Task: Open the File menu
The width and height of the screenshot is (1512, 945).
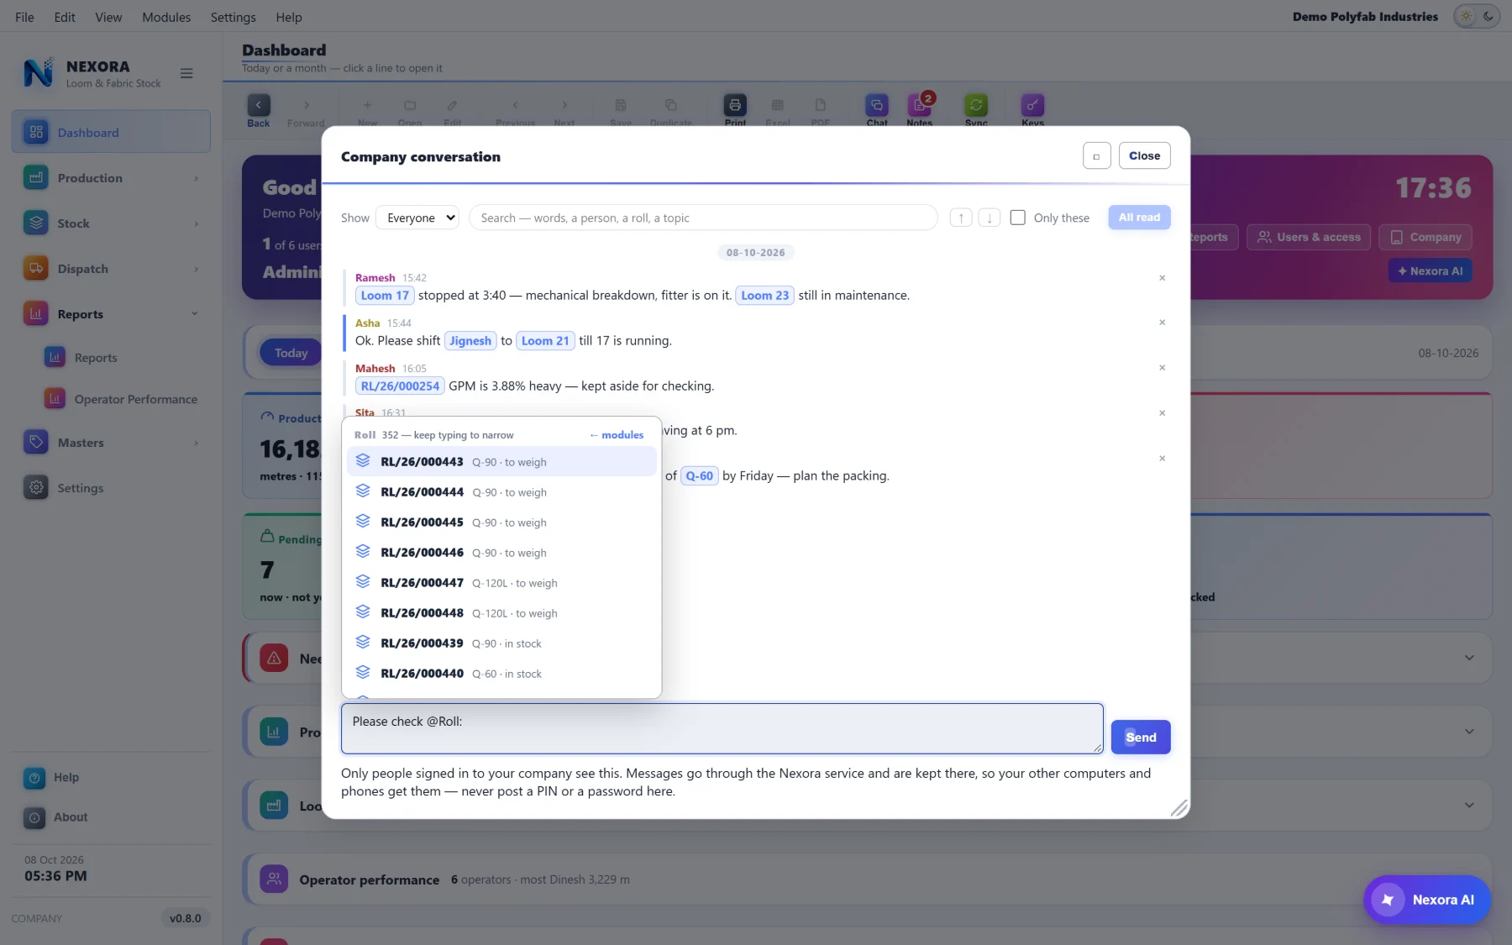Action: 24,17
